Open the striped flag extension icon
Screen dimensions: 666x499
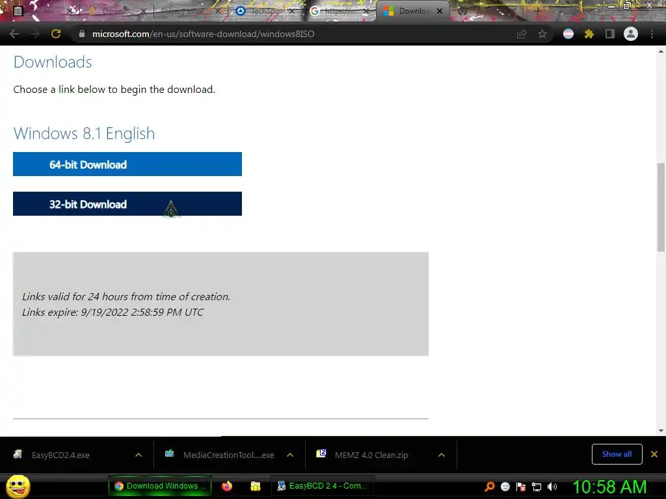[x=568, y=34]
